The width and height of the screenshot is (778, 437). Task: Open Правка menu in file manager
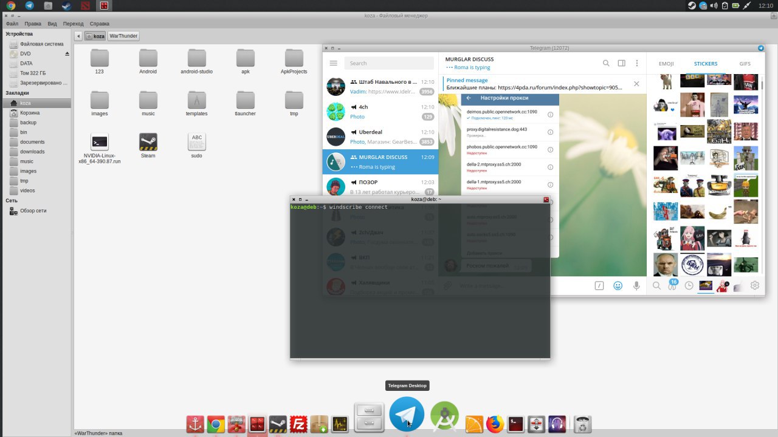pos(33,24)
